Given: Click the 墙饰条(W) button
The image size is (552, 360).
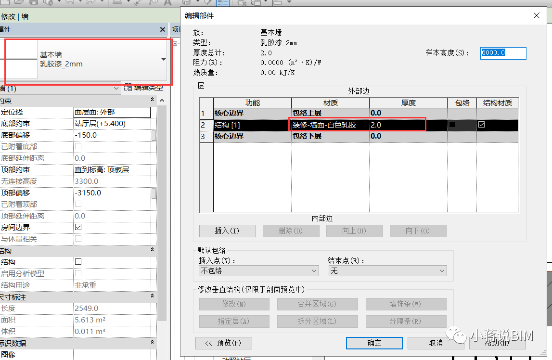Looking at the screenshot, I should (406, 304).
